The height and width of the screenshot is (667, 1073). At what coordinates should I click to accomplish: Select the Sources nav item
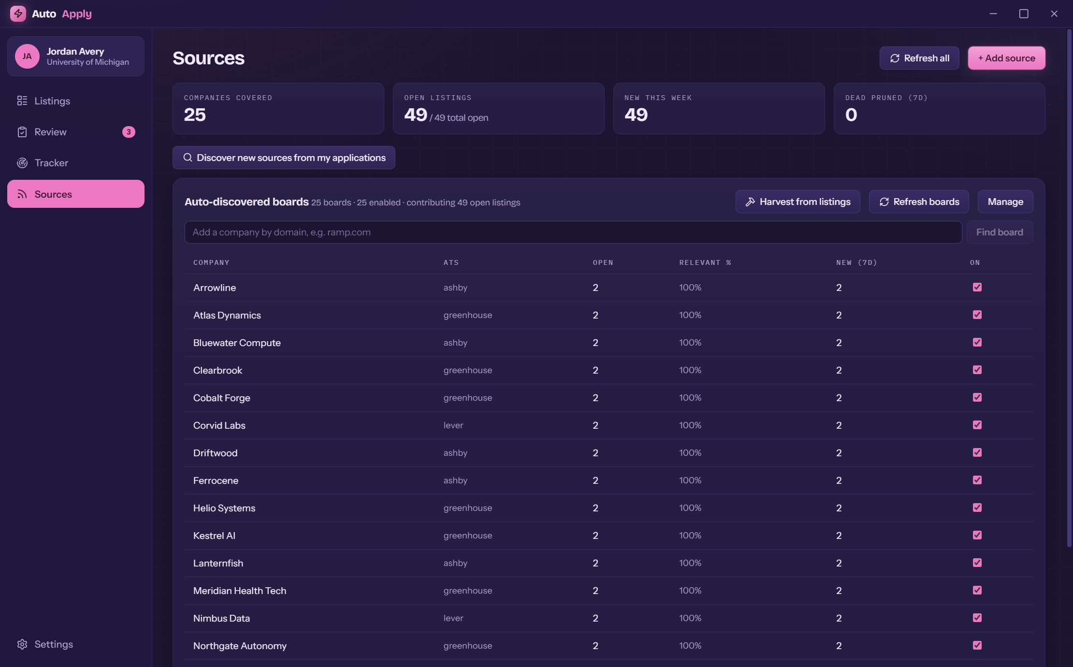pos(76,194)
